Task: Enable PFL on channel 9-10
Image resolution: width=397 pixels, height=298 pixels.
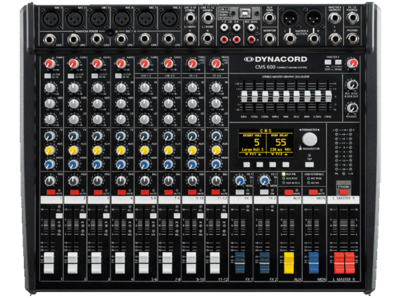Action: point(200,216)
